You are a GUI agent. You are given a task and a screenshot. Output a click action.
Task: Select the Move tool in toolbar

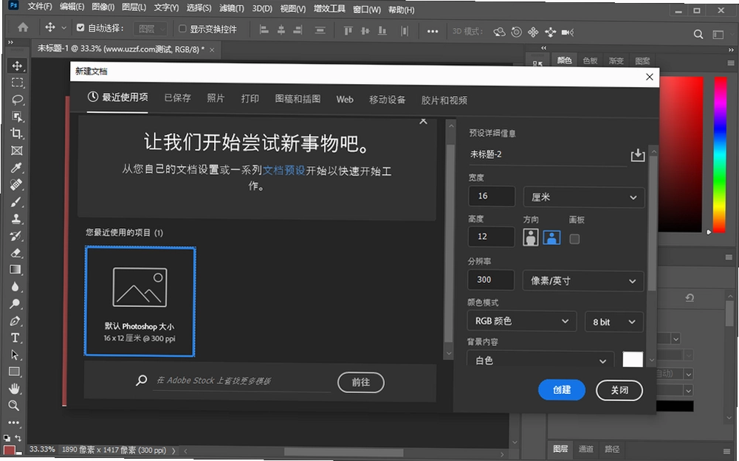click(x=17, y=66)
